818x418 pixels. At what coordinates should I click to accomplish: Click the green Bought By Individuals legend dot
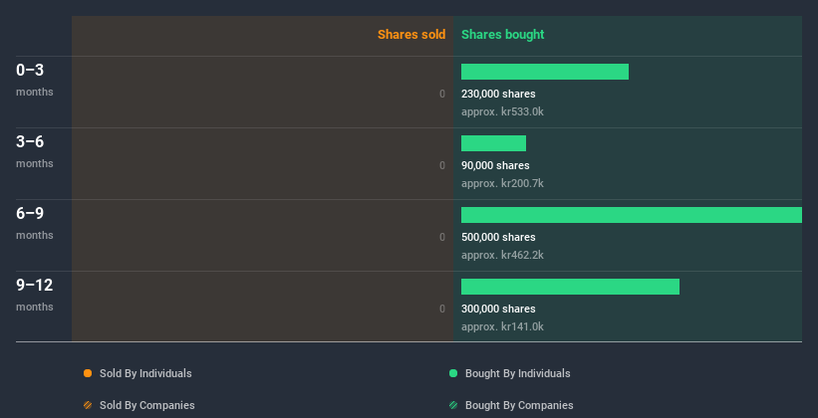(453, 373)
